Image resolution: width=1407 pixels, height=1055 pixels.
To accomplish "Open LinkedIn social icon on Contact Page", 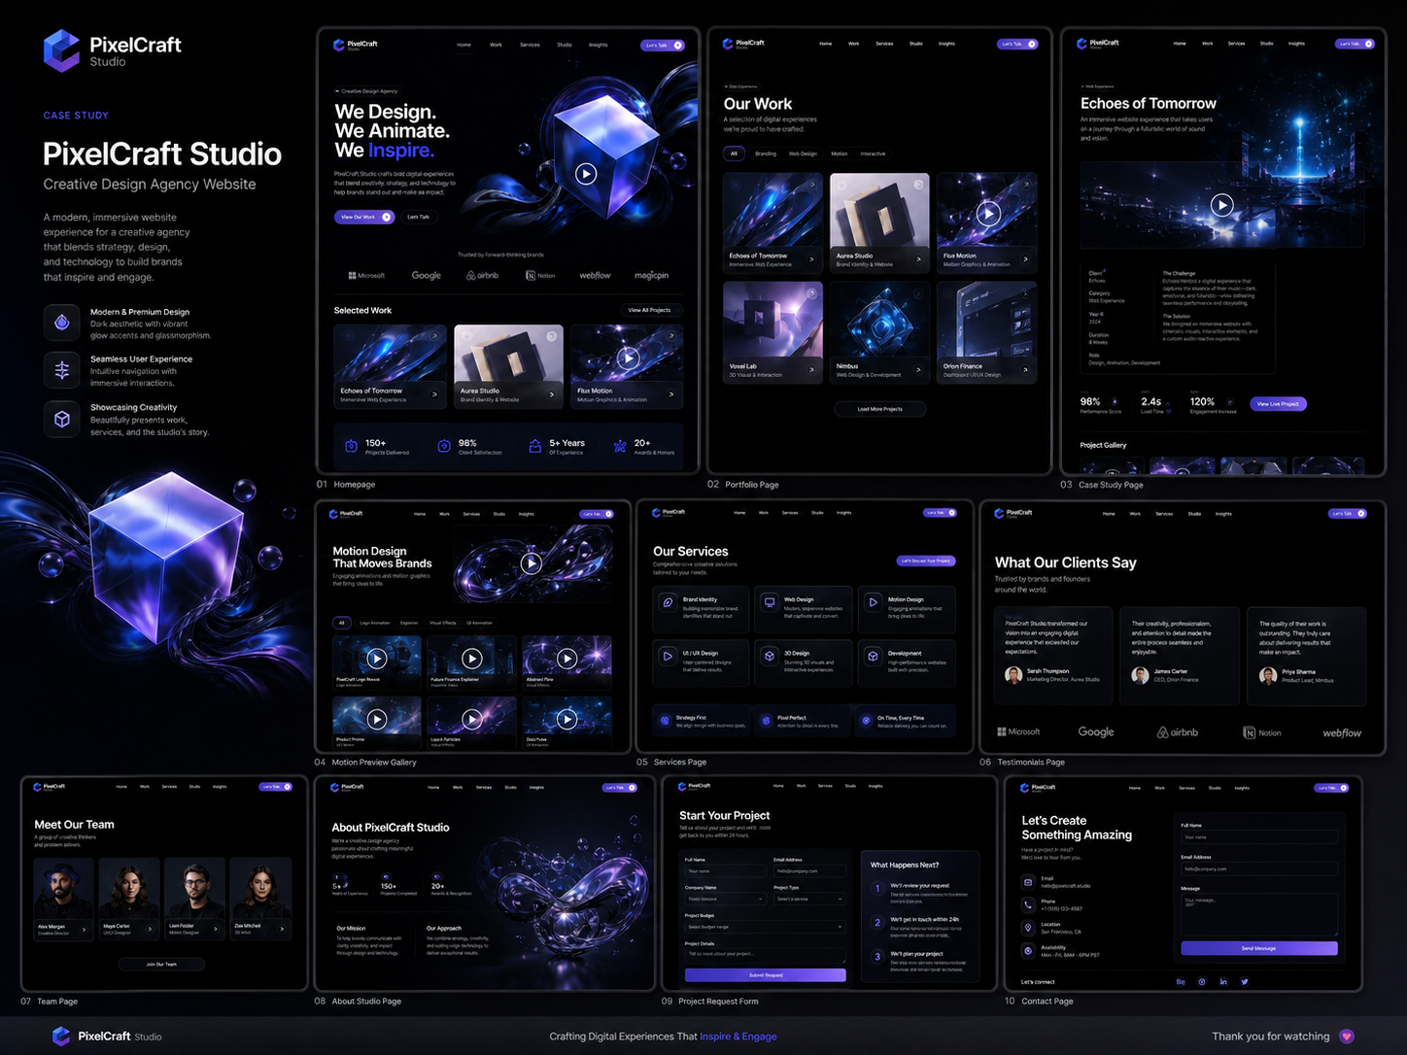I will pos(1223,982).
